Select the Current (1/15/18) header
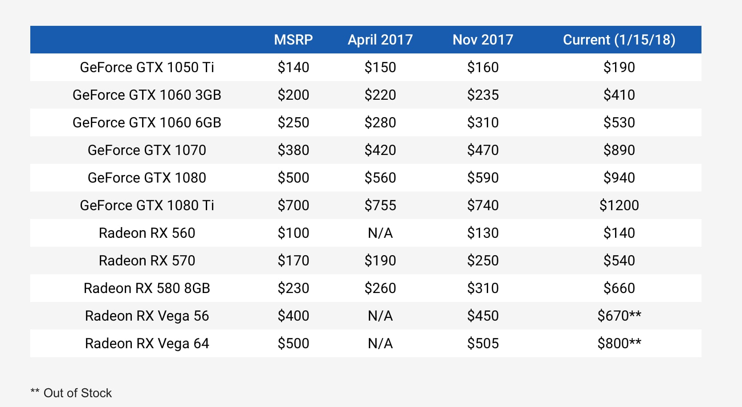Screen dimensions: 742x407 [619, 40]
